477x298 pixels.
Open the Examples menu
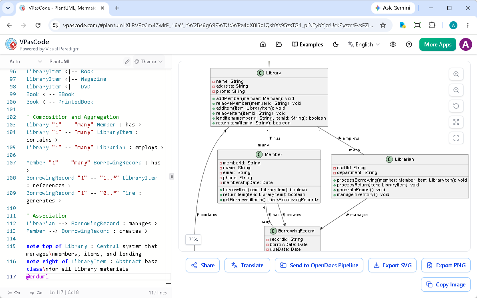tap(307, 44)
